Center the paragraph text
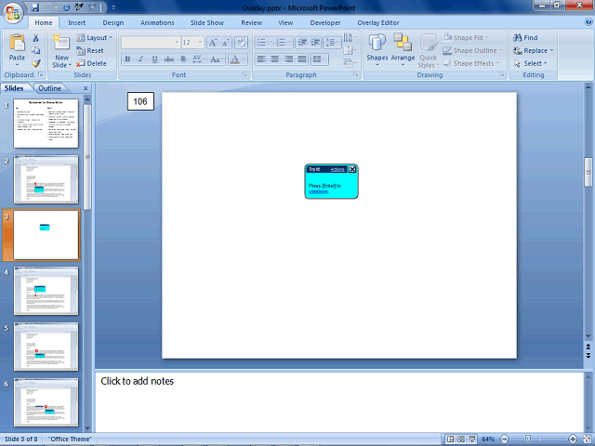This screenshot has height=446, width=595. pyautogui.click(x=275, y=59)
